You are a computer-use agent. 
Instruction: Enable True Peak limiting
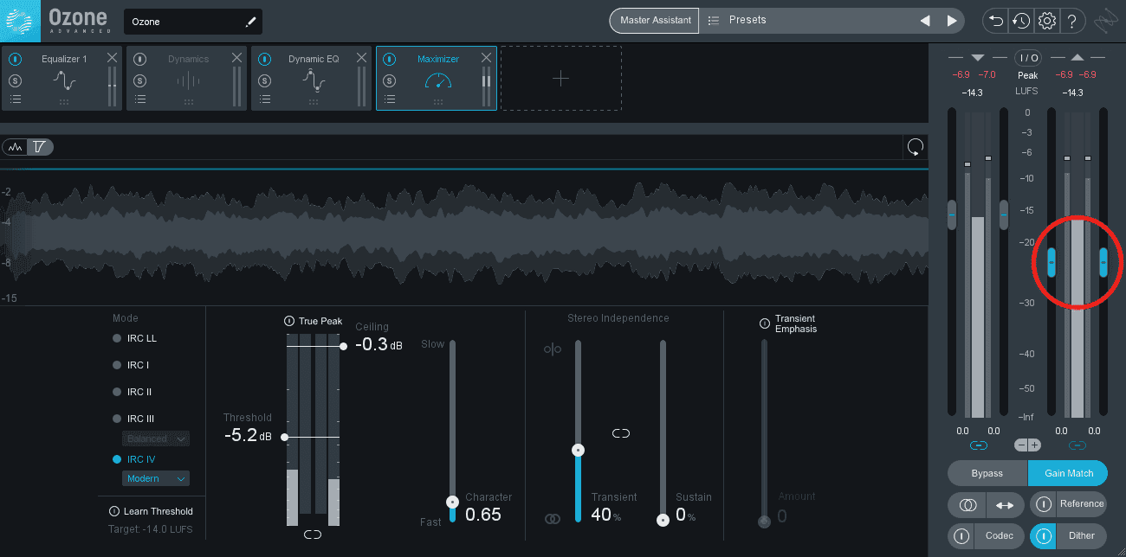[x=289, y=322]
